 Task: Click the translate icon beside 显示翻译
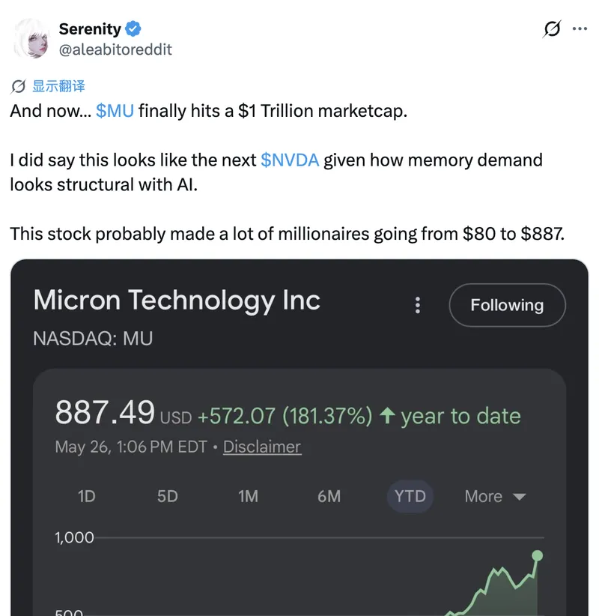point(18,86)
